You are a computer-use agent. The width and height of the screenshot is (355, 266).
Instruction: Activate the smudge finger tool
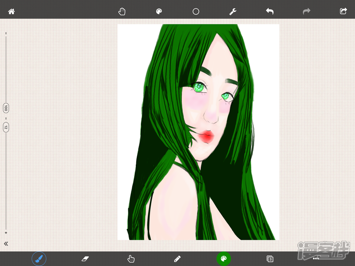[x=131, y=258]
